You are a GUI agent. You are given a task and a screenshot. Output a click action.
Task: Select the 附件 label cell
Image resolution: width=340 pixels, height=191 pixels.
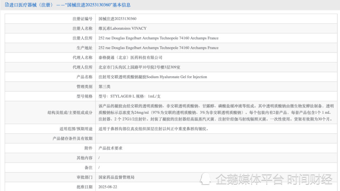[50, 148]
